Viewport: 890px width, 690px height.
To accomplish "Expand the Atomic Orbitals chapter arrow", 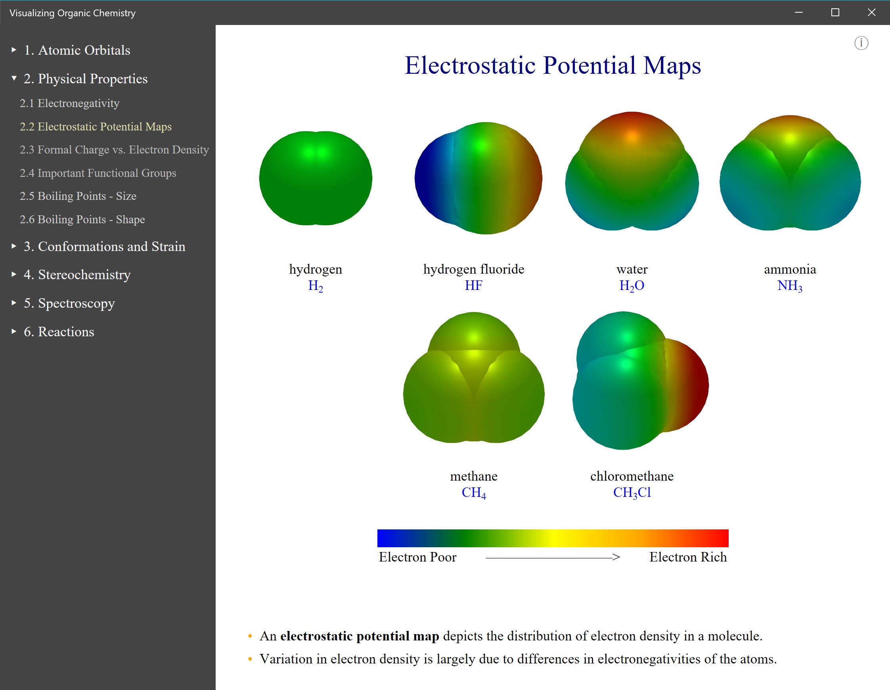I will (14, 50).
